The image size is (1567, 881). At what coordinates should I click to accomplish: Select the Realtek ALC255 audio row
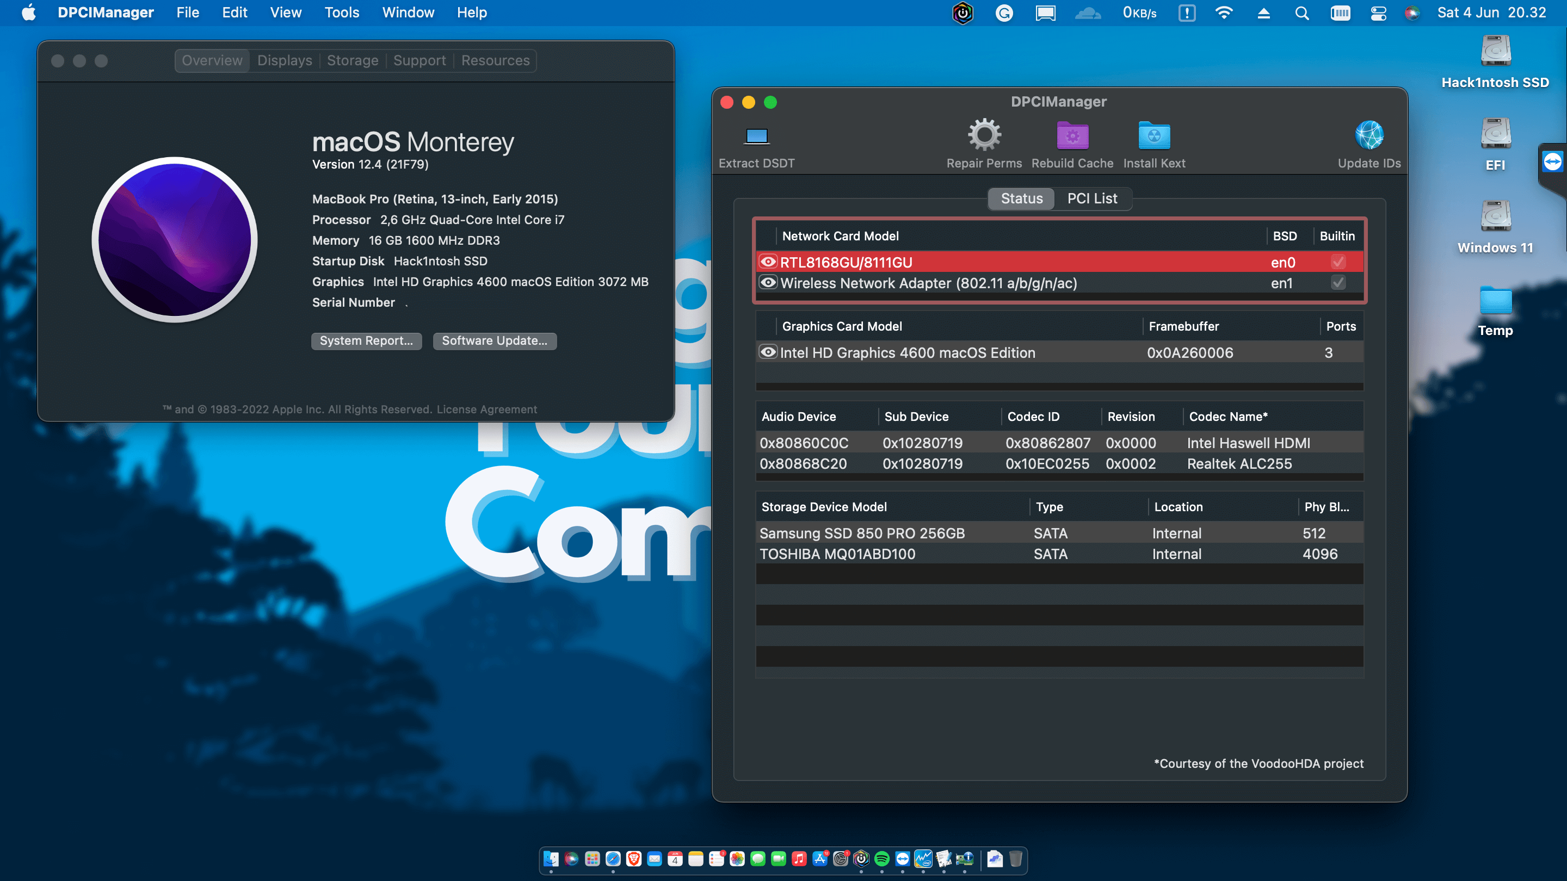[x=1059, y=463]
